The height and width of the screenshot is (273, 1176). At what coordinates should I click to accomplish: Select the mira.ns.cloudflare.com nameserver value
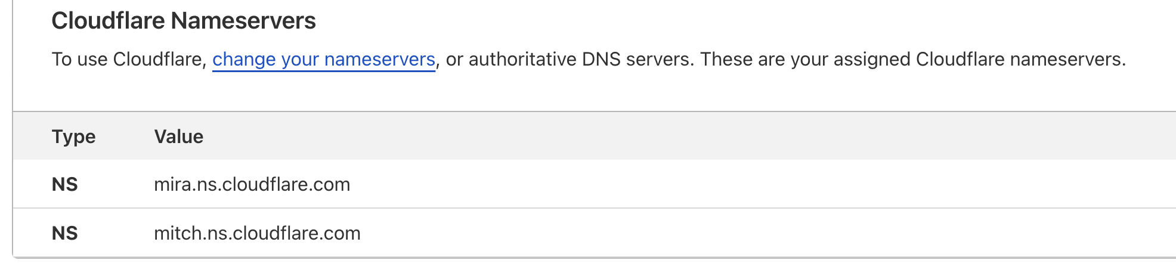[x=252, y=184]
